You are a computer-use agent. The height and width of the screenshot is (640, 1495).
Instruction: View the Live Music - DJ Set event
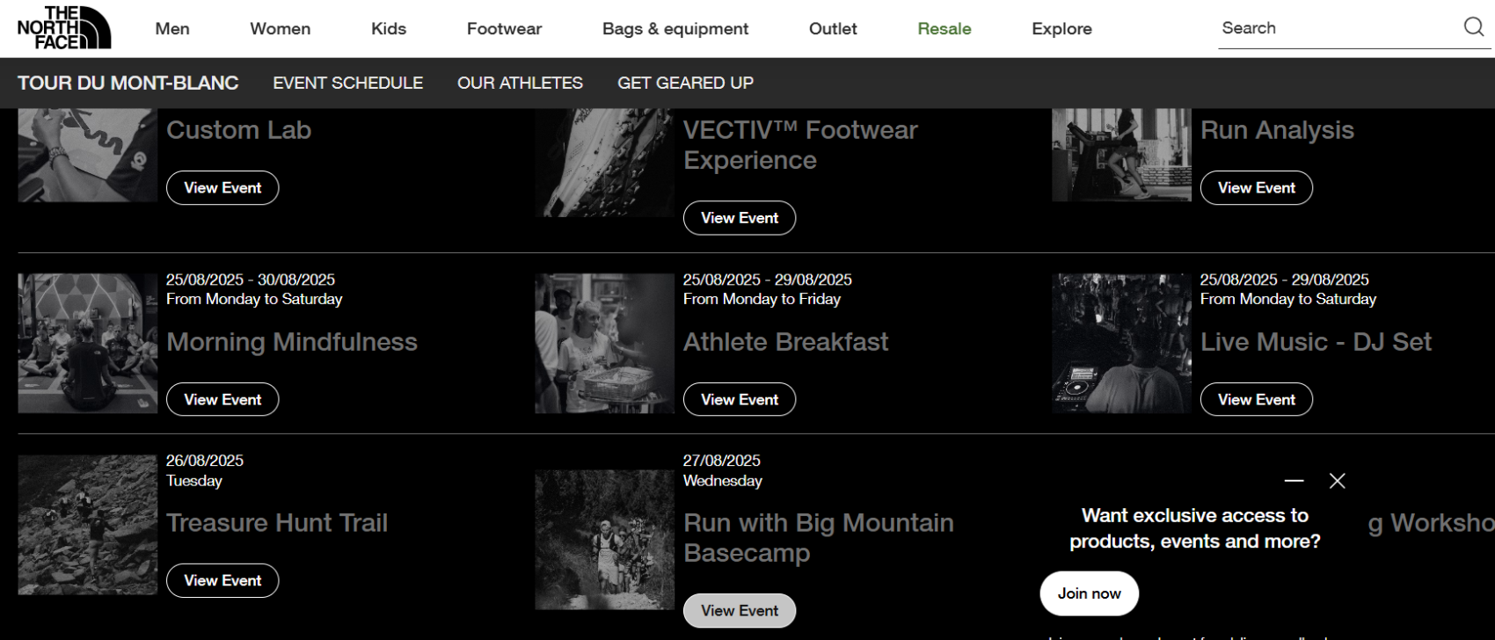1257,399
